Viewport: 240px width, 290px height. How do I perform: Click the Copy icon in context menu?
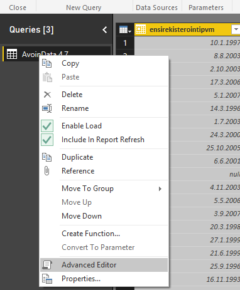[x=46, y=63]
